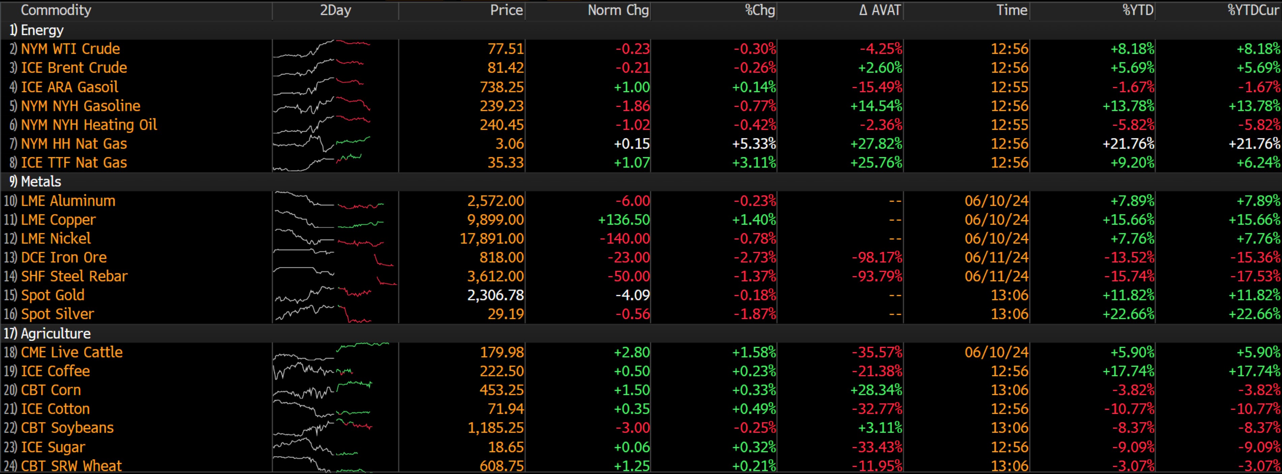Select LME Copper row
Image resolution: width=1282 pixels, height=474 pixels.
coord(641,220)
